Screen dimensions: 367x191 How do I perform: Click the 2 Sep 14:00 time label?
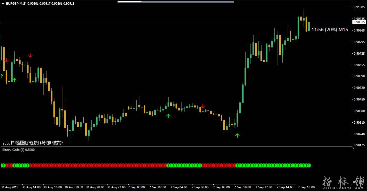click(285, 187)
